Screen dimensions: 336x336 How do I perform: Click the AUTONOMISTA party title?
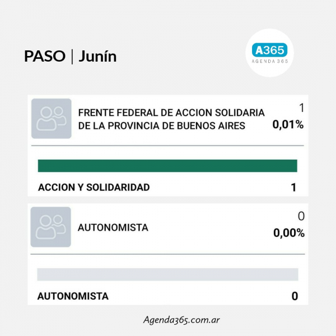tap(113, 227)
